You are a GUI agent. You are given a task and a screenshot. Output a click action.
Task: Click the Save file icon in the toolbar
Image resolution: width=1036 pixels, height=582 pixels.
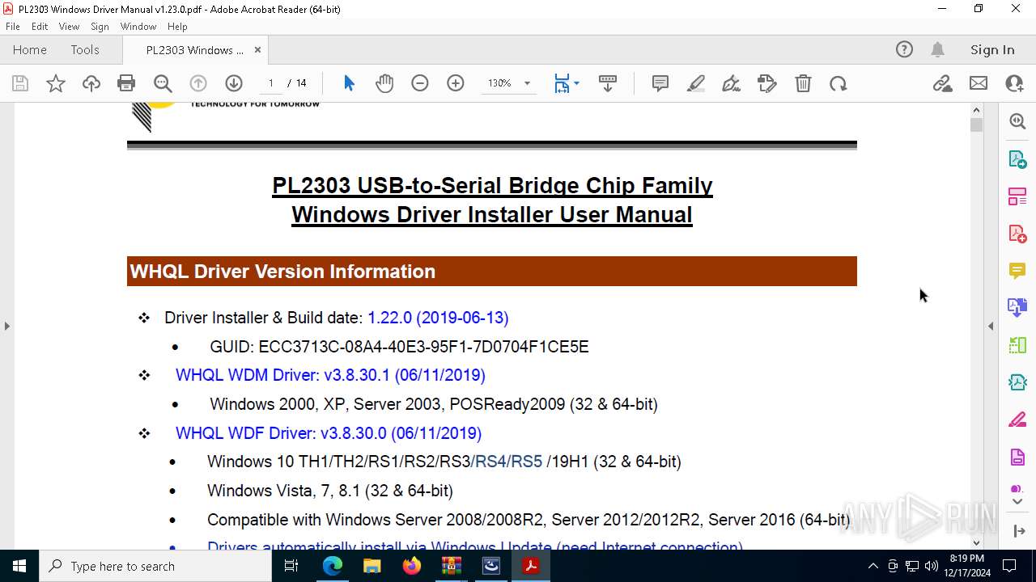click(x=20, y=83)
